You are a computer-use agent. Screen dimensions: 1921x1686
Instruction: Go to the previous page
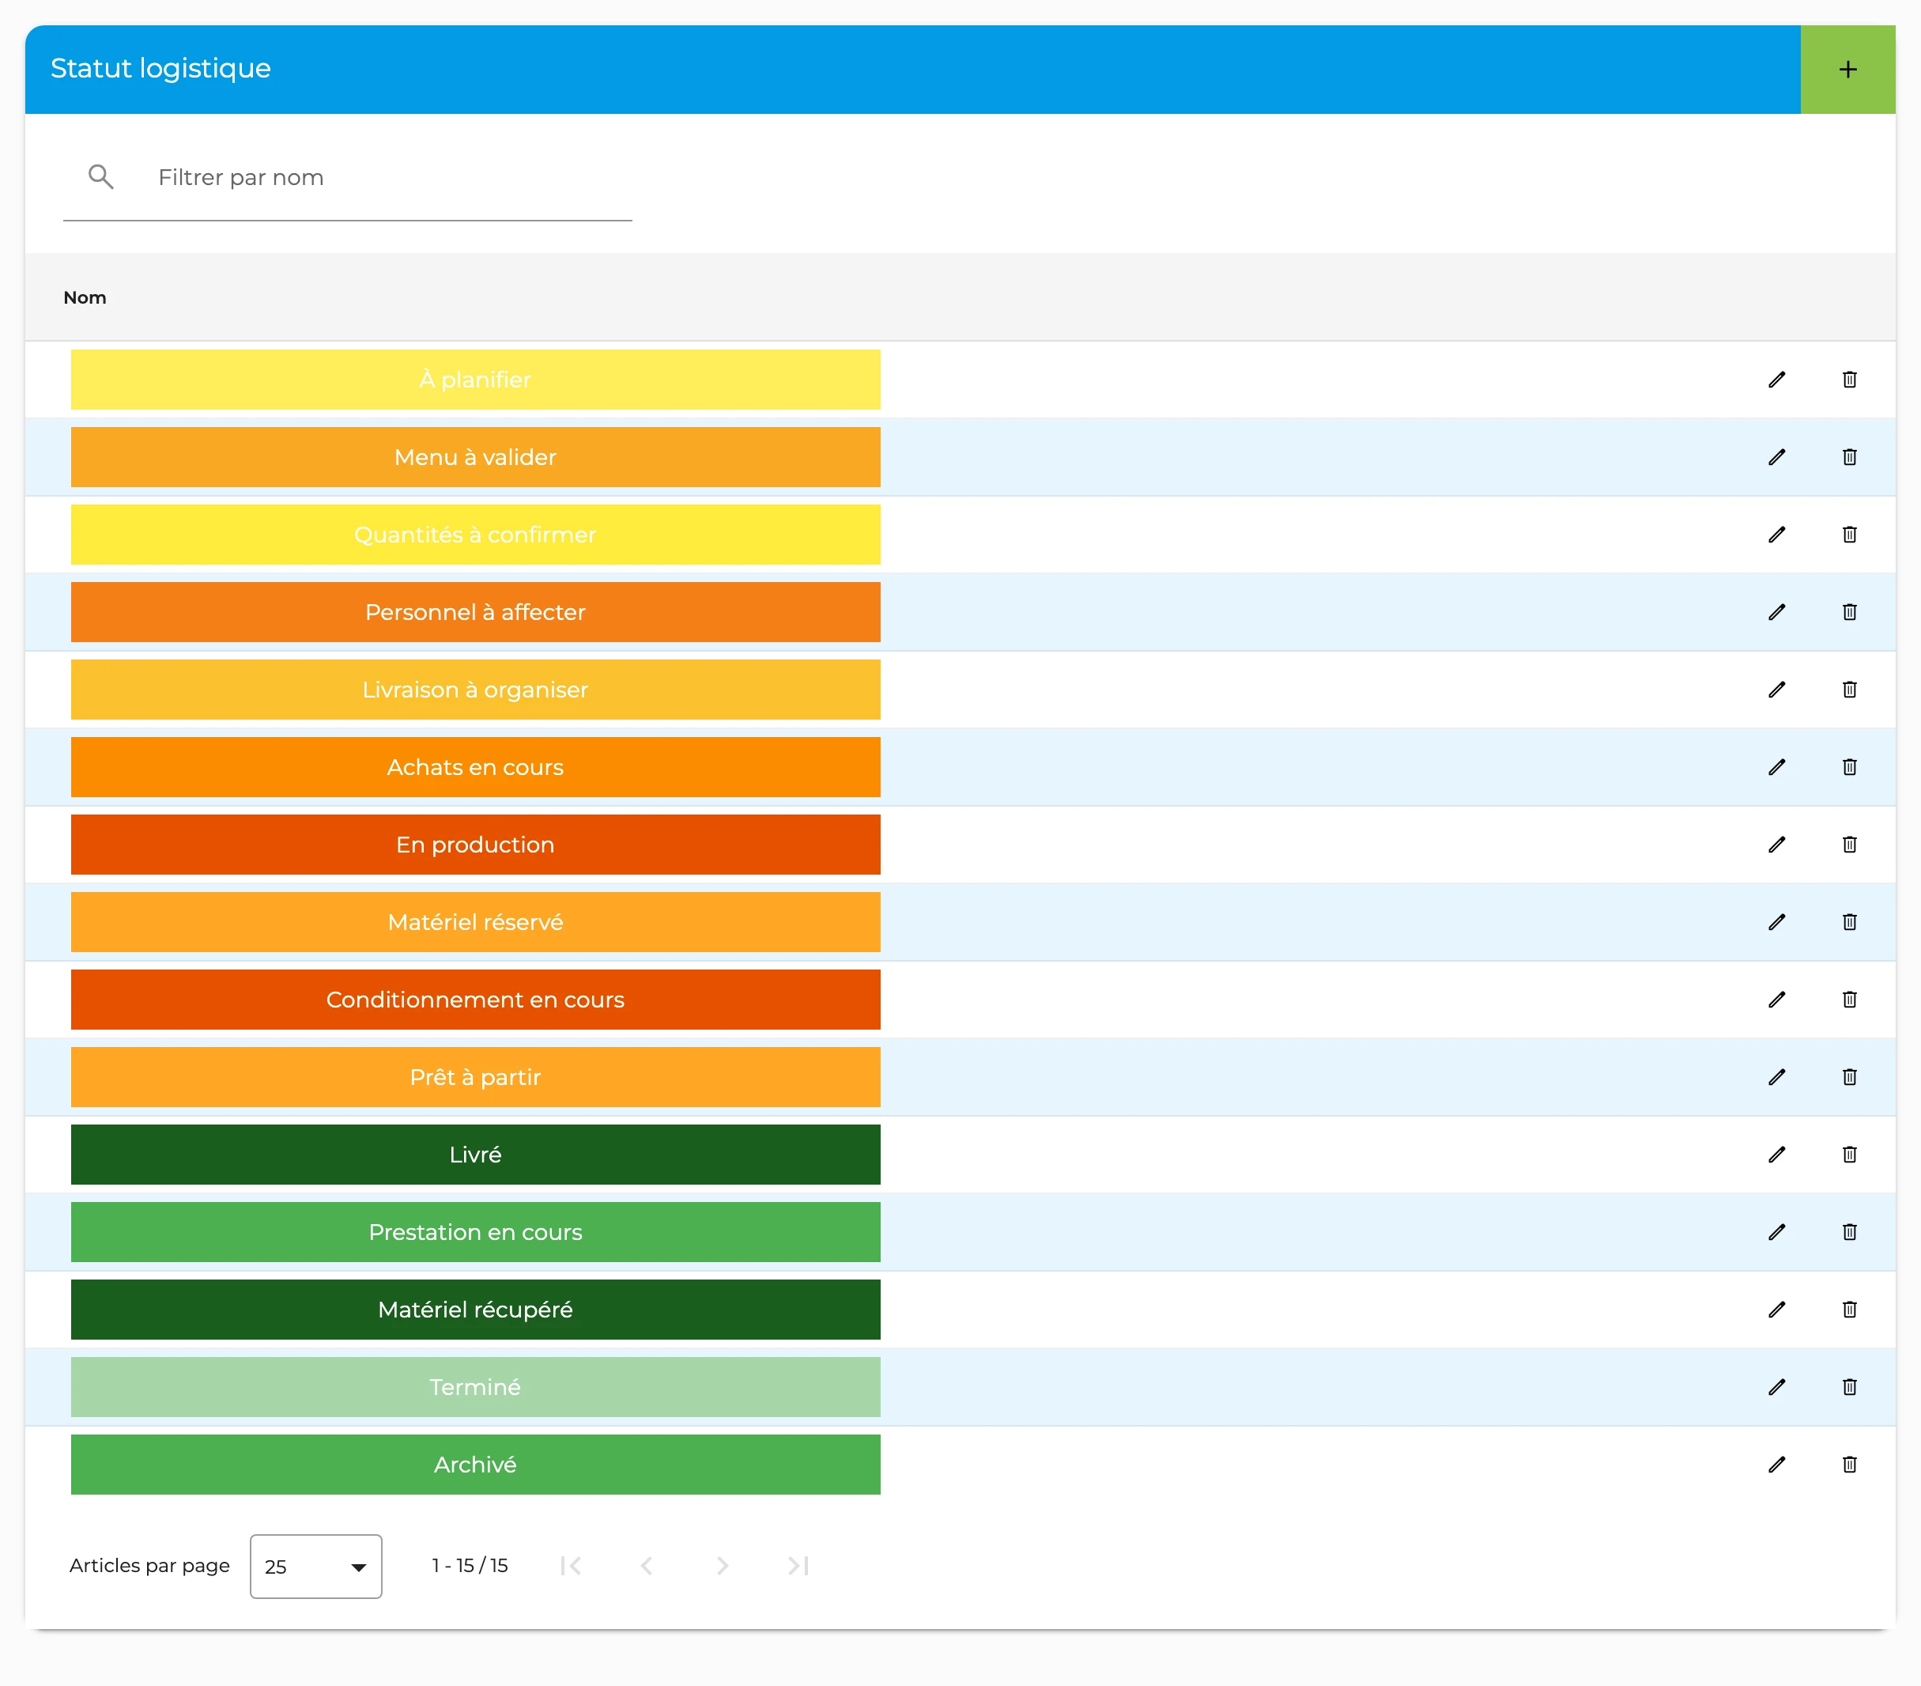(x=647, y=1566)
